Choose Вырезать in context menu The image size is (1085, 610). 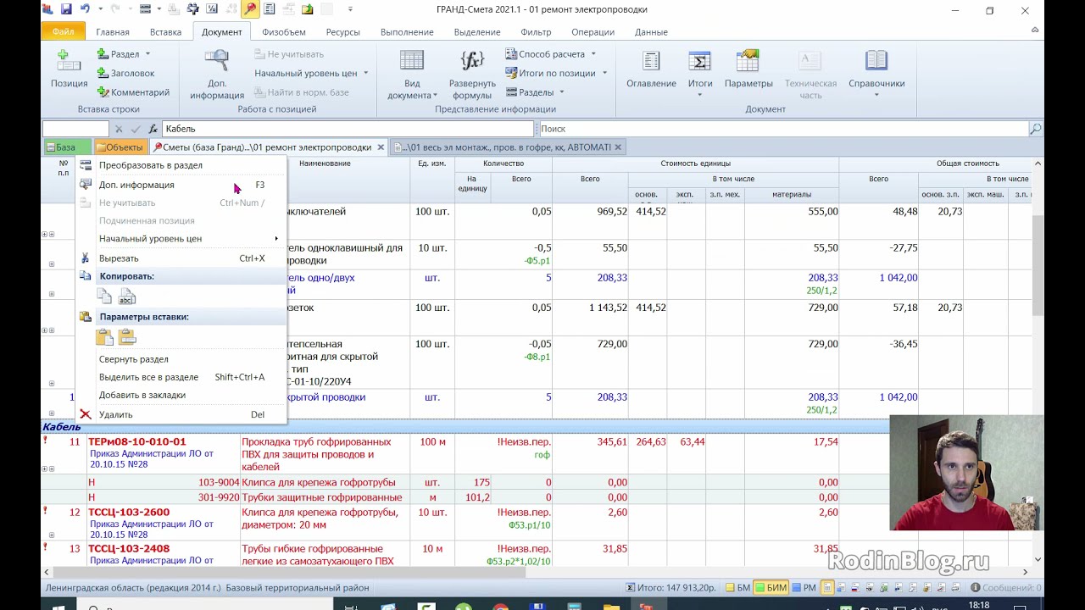pos(181,258)
